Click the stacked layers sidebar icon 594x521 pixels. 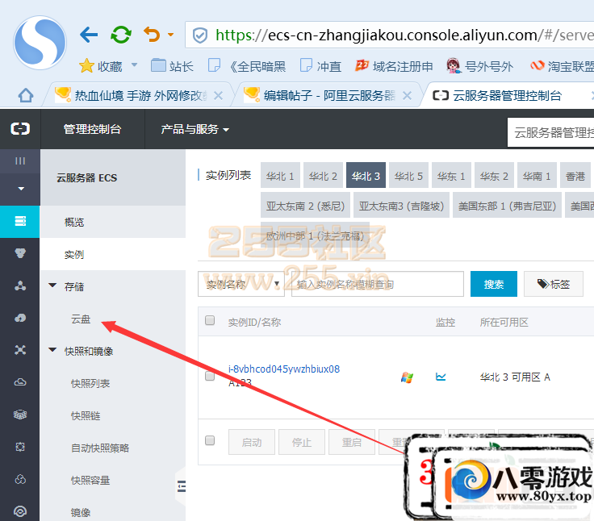coord(20,415)
